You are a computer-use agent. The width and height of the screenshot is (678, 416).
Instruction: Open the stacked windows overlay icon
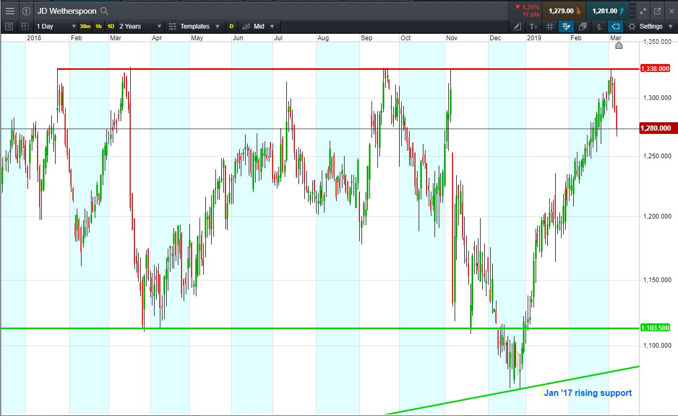coord(583,26)
